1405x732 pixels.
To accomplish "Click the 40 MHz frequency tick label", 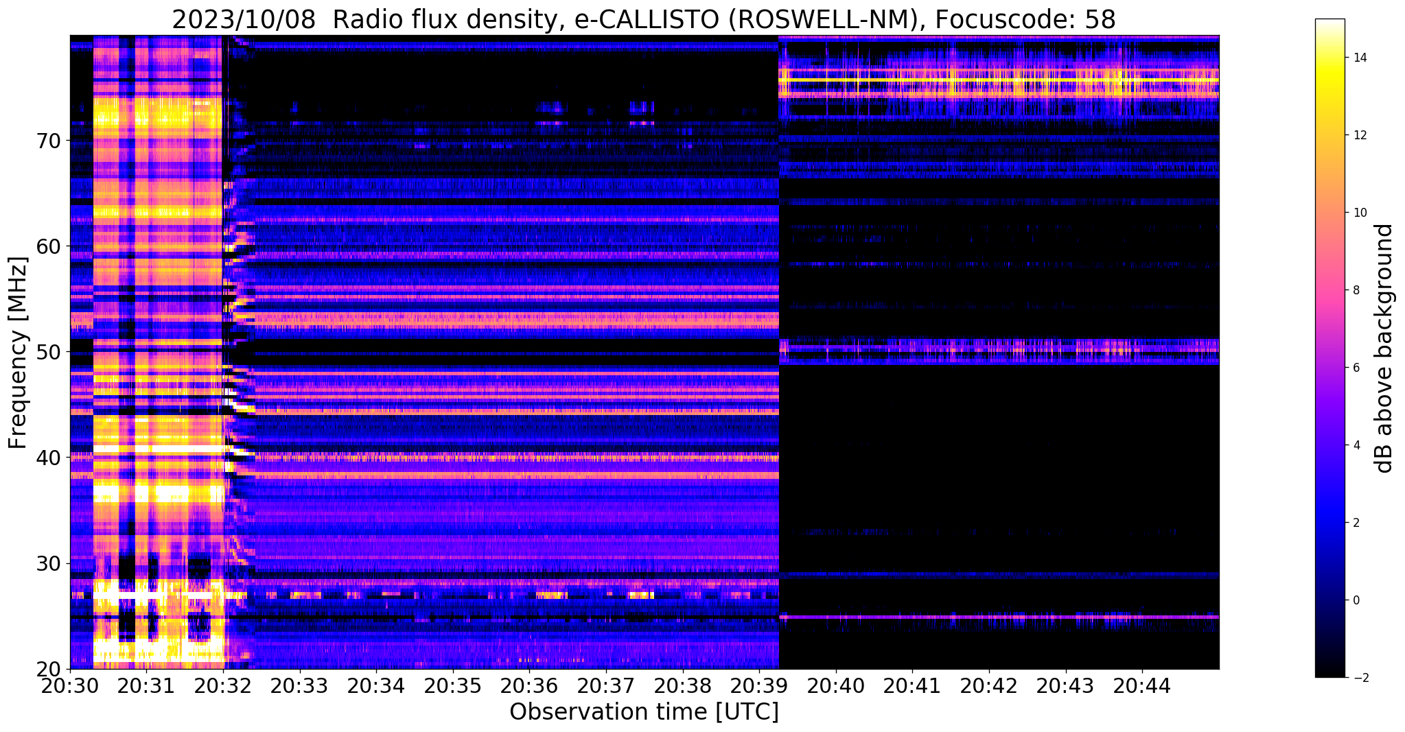I will pos(48,457).
